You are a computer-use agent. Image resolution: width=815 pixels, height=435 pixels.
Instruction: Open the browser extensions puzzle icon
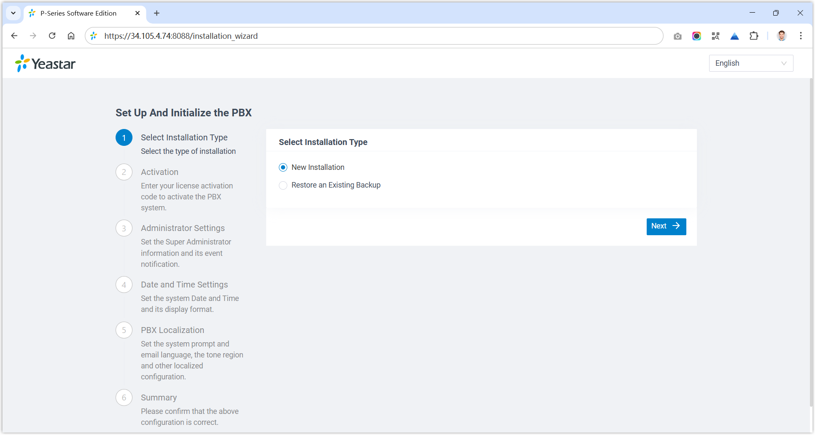[754, 36]
